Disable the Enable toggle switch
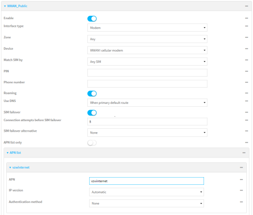 point(92,19)
